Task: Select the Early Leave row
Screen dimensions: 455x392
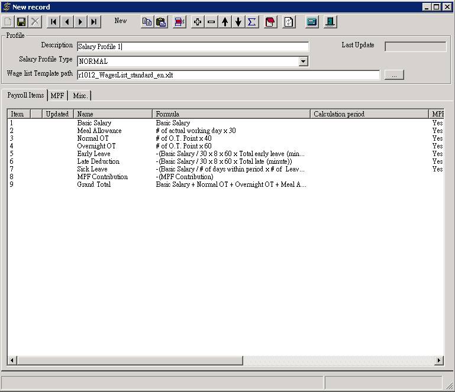Action: tap(226, 154)
